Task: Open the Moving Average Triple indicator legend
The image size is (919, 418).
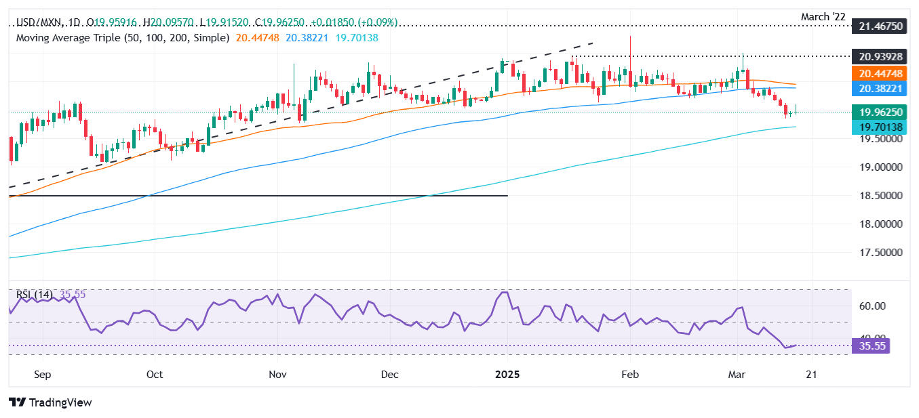Action: 122,38
